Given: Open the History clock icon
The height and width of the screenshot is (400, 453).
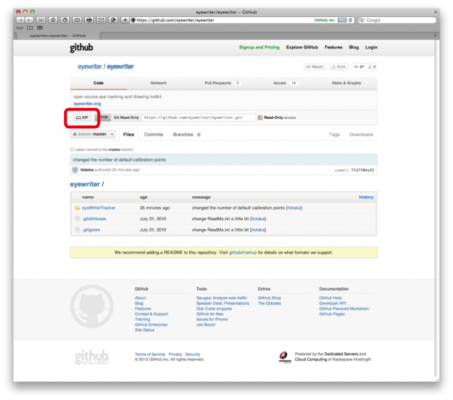Looking at the screenshot, I should click(65, 20).
